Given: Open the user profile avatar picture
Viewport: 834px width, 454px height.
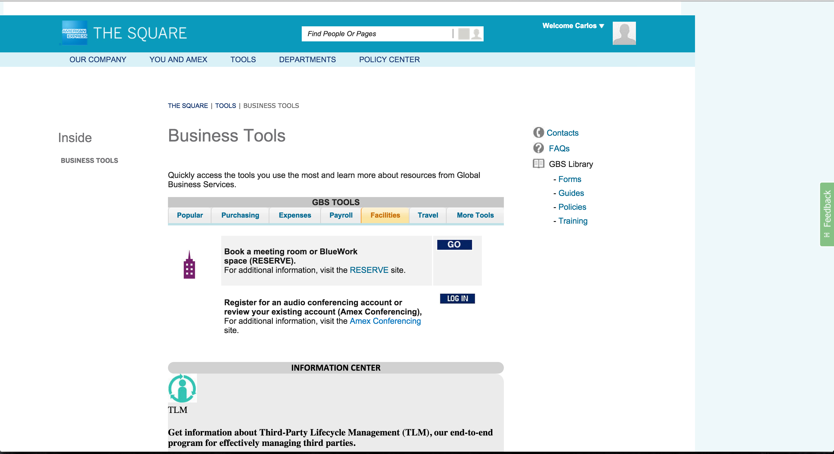Looking at the screenshot, I should [624, 33].
